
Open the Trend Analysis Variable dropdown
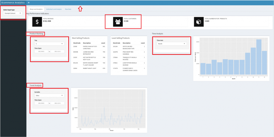click(x=49, y=96)
